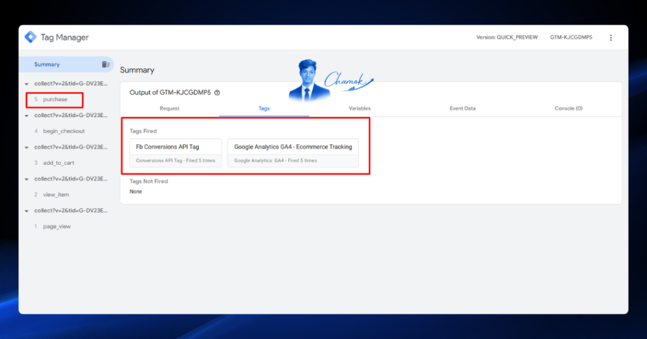
Task: Open the Console (0) tab
Action: point(568,109)
